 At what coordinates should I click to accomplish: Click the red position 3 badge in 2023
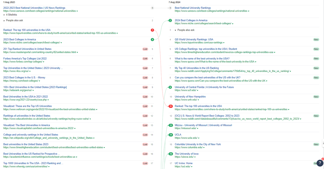(x=153, y=30)
